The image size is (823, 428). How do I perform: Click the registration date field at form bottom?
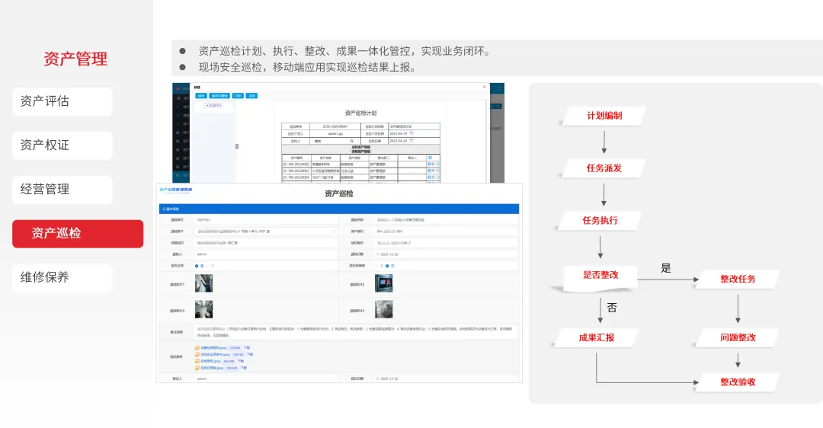pyautogui.click(x=446, y=378)
